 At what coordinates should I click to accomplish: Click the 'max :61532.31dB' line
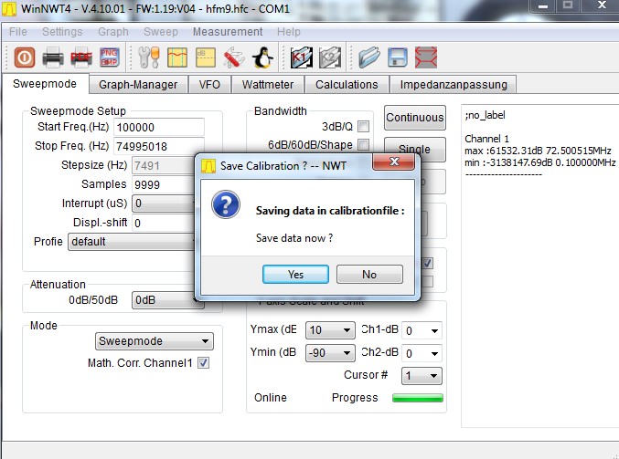tap(538, 151)
